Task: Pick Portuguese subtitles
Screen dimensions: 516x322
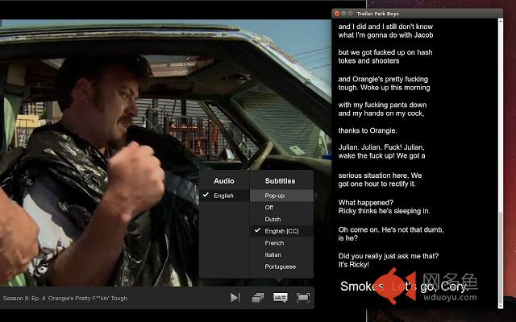Action: click(x=281, y=266)
